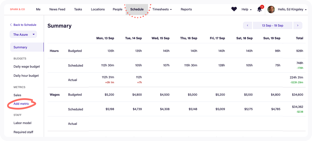
Task: Go to previous week with left arrow
Action: [x=247, y=25]
